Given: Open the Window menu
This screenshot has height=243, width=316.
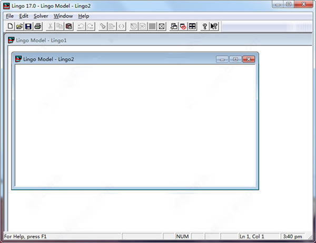Looking at the screenshot, I should (63, 16).
